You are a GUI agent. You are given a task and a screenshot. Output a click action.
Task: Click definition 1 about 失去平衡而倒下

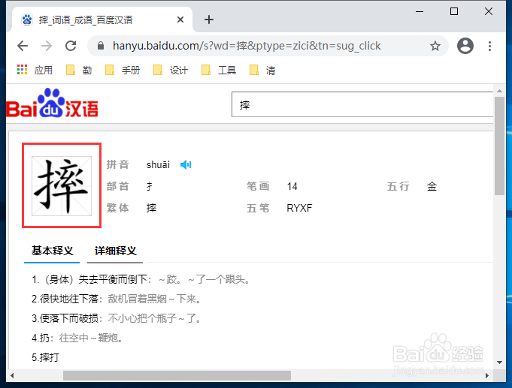141,279
